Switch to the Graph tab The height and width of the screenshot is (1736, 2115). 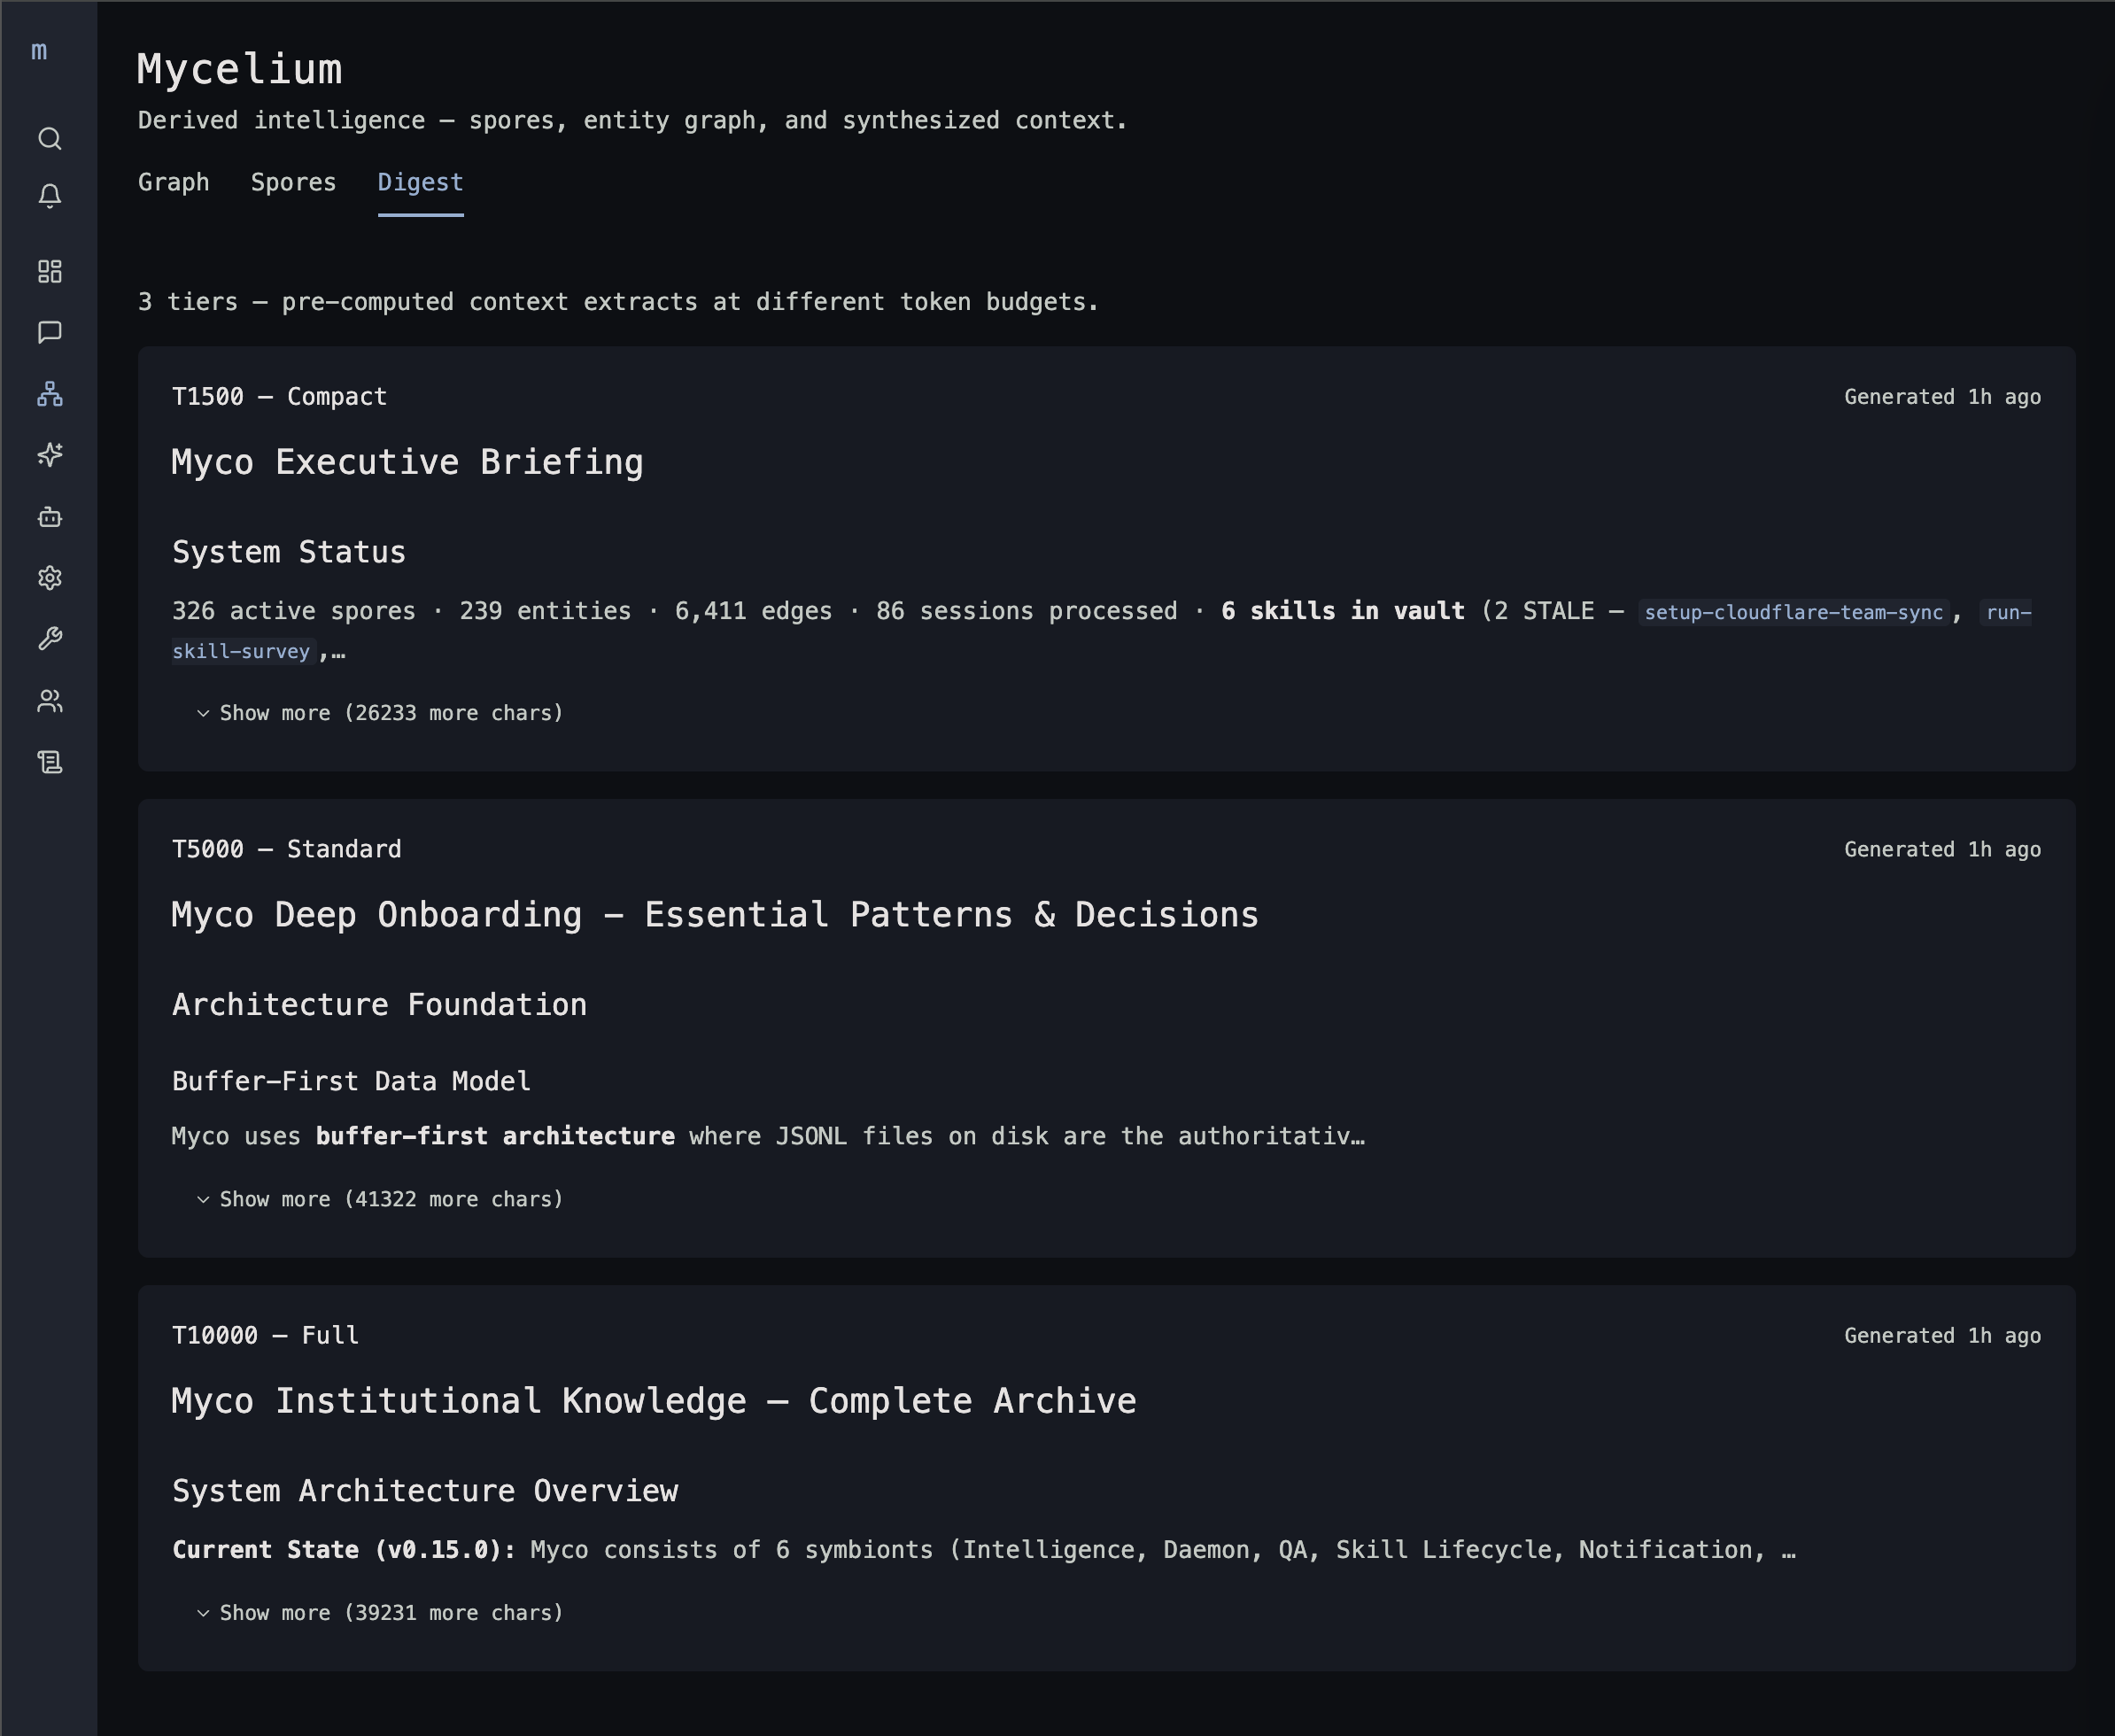tap(173, 182)
